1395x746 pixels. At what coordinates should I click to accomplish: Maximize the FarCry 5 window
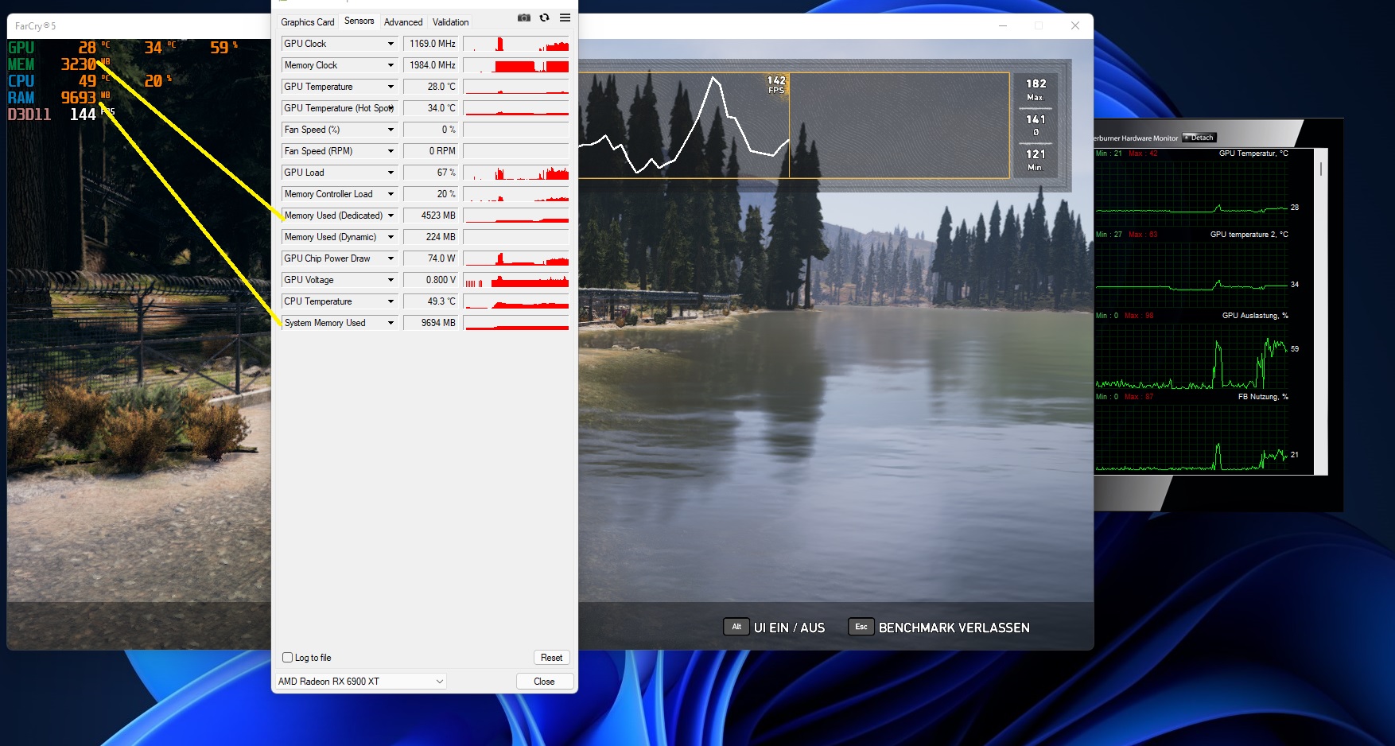(1039, 25)
